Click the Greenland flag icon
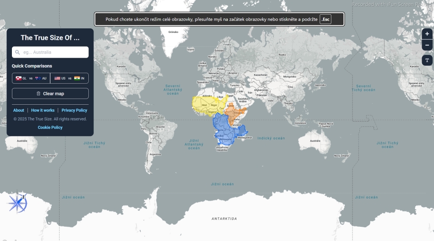Viewport: 434px width, 241px height. (19, 78)
